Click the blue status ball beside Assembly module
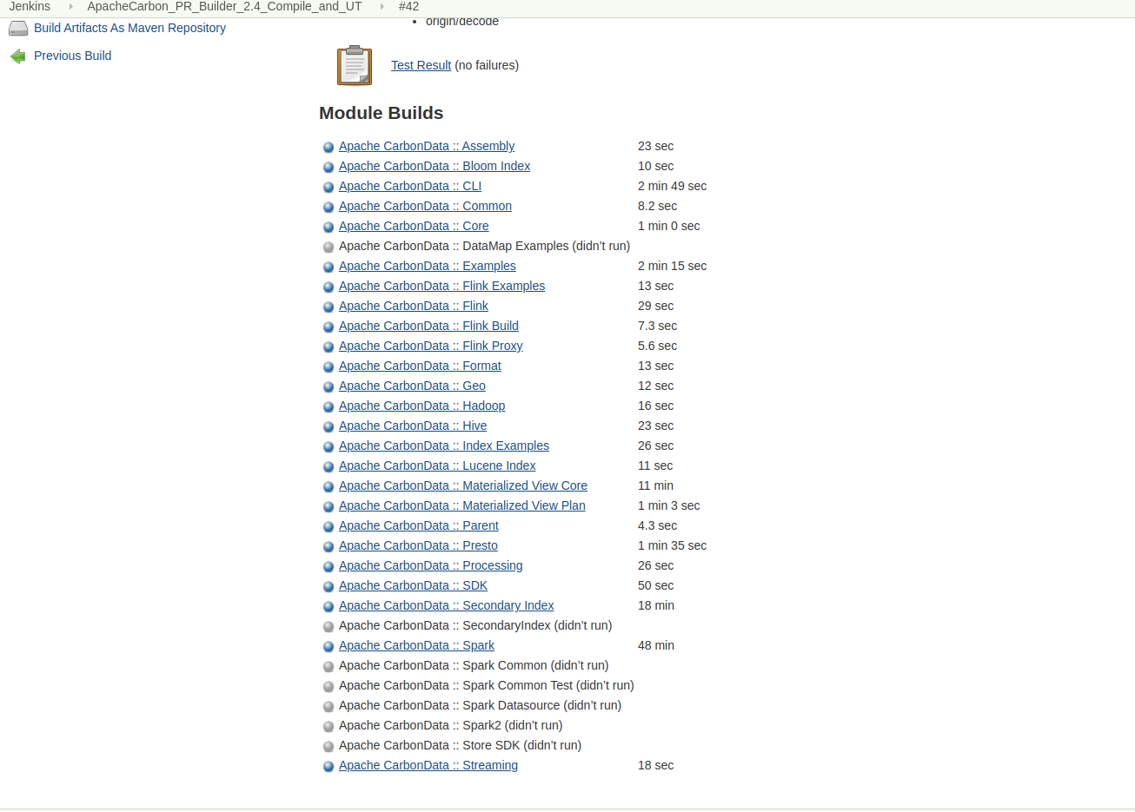Image resolution: width=1135 pixels, height=812 pixels. (x=329, y=147)
